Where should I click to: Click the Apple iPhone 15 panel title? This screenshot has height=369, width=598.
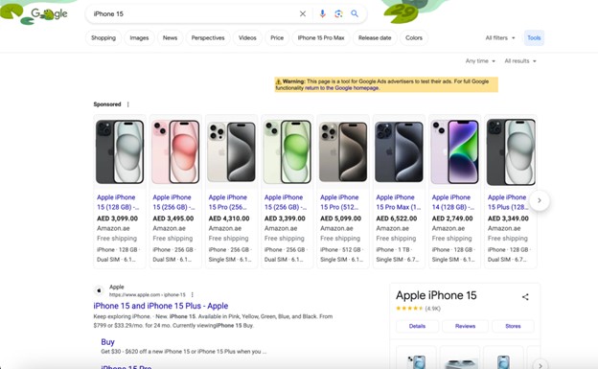coord(436,295)
